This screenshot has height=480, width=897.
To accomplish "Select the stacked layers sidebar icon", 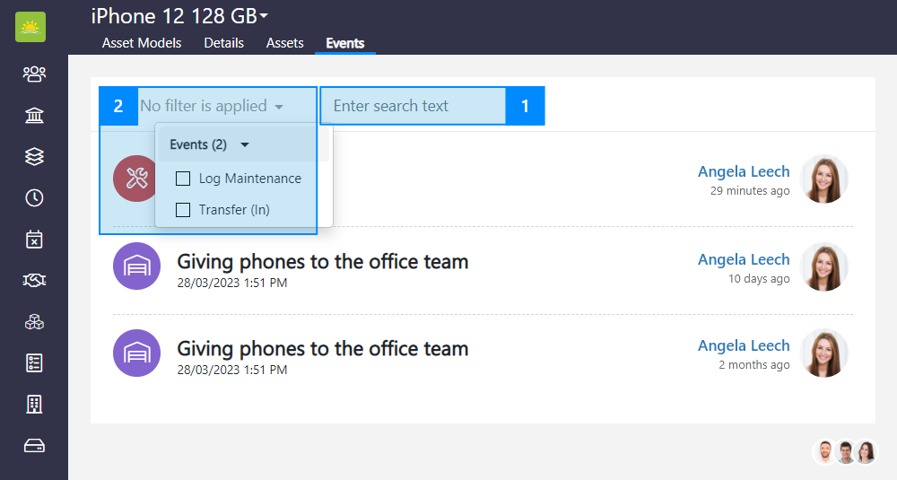I will [x=34, y=157].
